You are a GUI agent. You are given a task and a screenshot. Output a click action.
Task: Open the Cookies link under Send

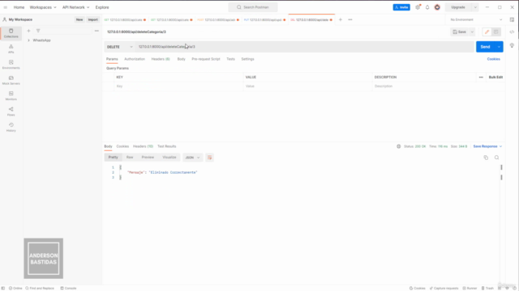tap(493, 59)
